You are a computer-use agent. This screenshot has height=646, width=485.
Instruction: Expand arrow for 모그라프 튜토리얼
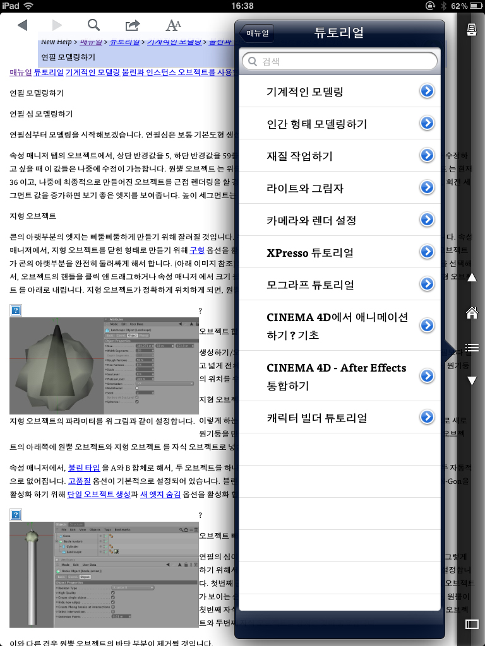(x=427, y=284)
